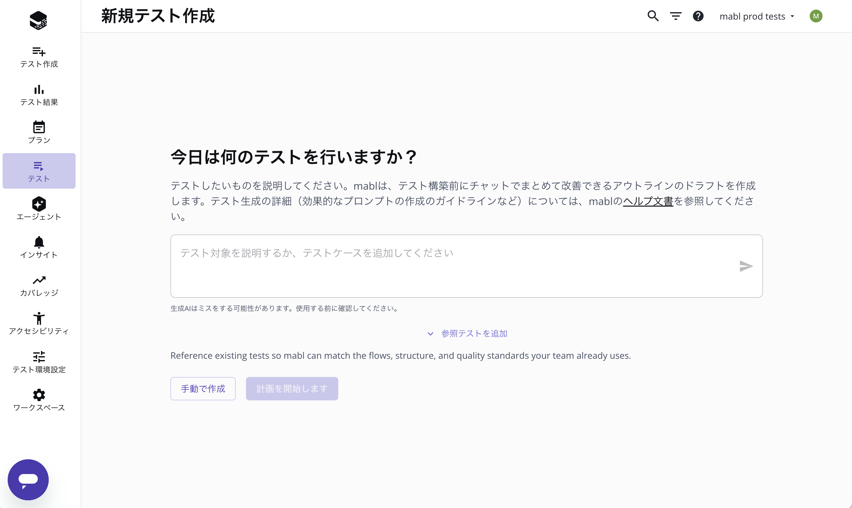The width and height of the screenshot is (852, 508).
Task: Open the chat support bubble
Action: (28, 479)
